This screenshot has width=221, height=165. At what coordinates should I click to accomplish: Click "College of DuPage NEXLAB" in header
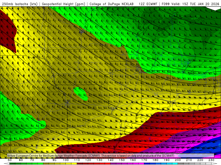tap(112, 4)
